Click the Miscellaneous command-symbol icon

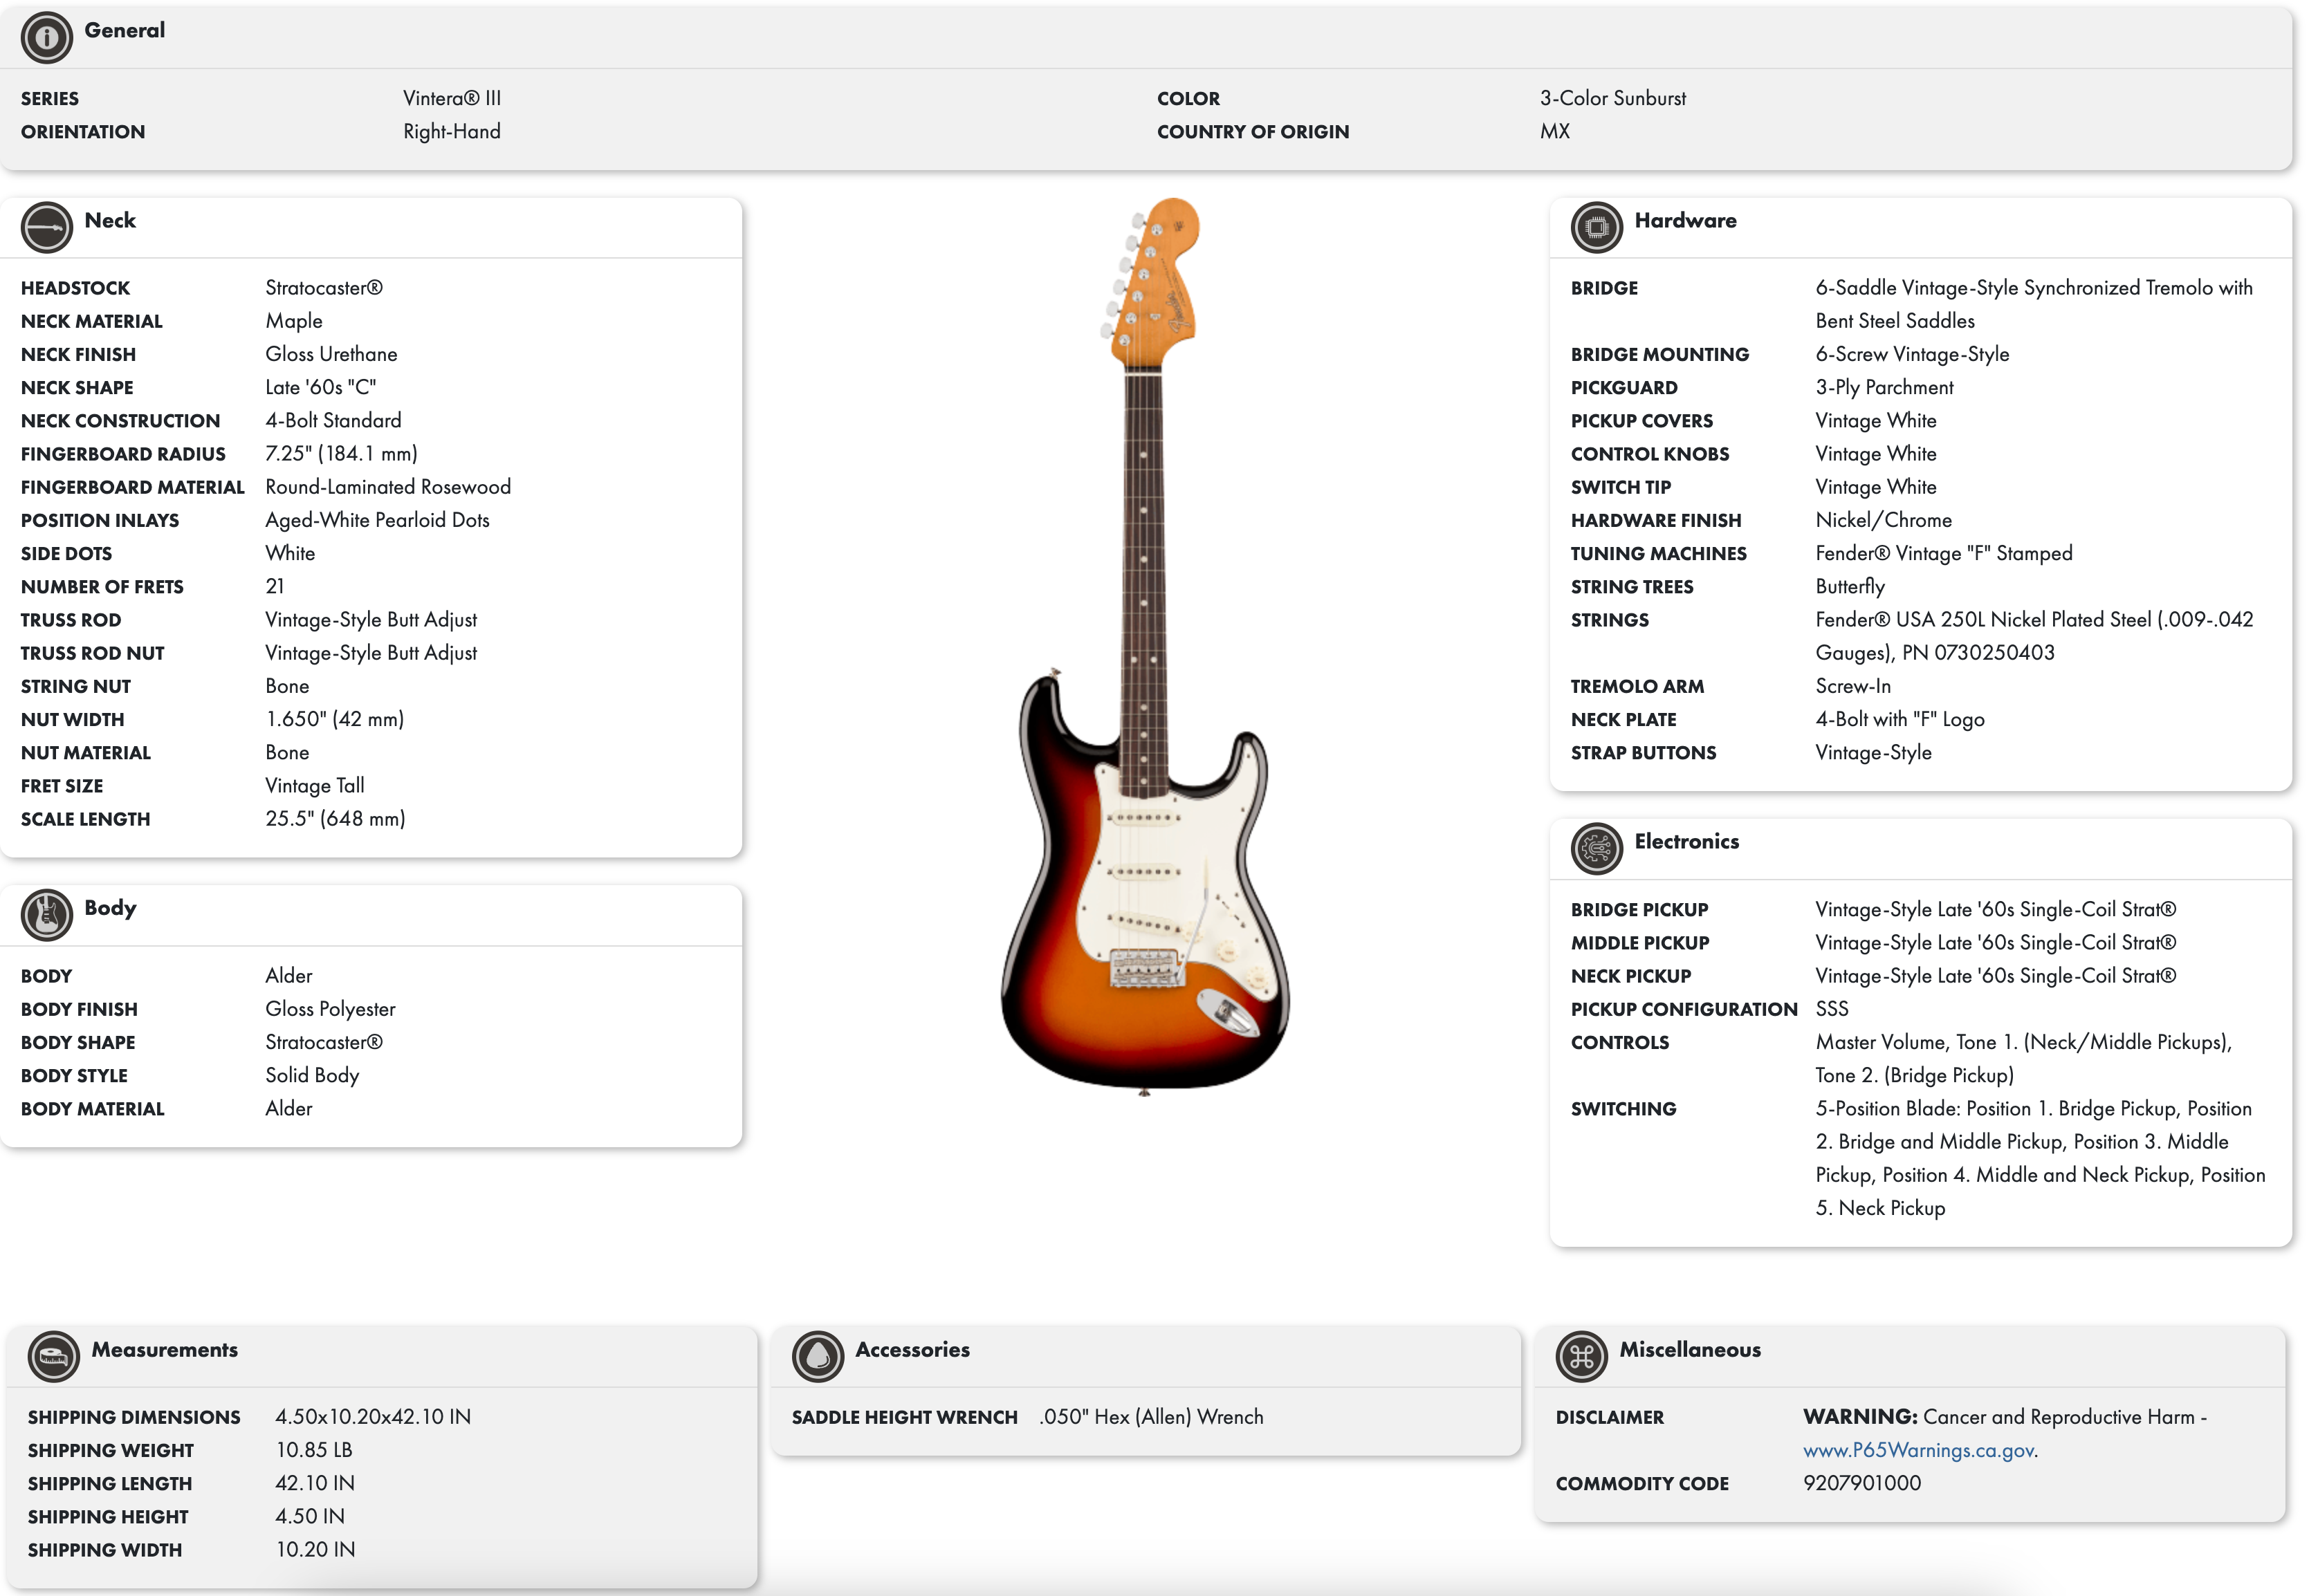pyautogui.click(x=1581, y=1357)
